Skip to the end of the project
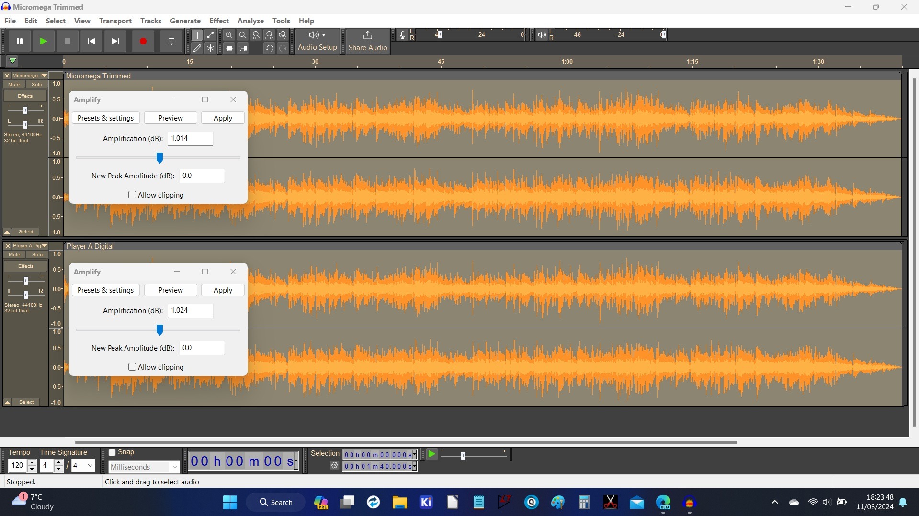Screen dimensions: 919x516 [115, 41]
